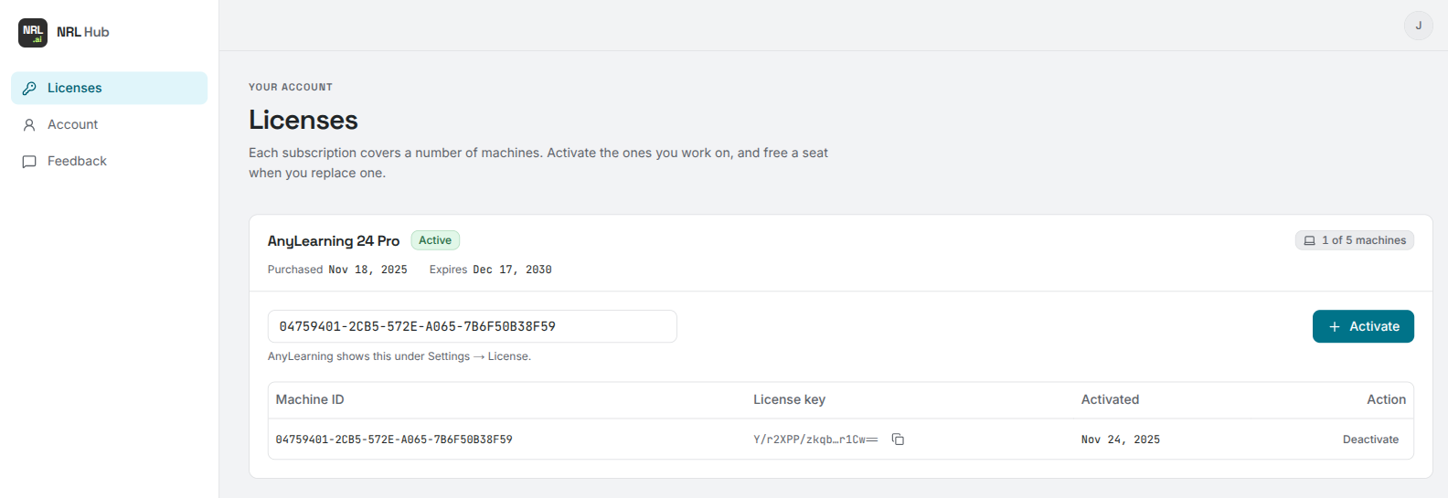Open the Licenses sidebar item

point(109,88)
